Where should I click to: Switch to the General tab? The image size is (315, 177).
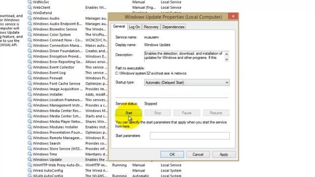[x=119, y=27]
